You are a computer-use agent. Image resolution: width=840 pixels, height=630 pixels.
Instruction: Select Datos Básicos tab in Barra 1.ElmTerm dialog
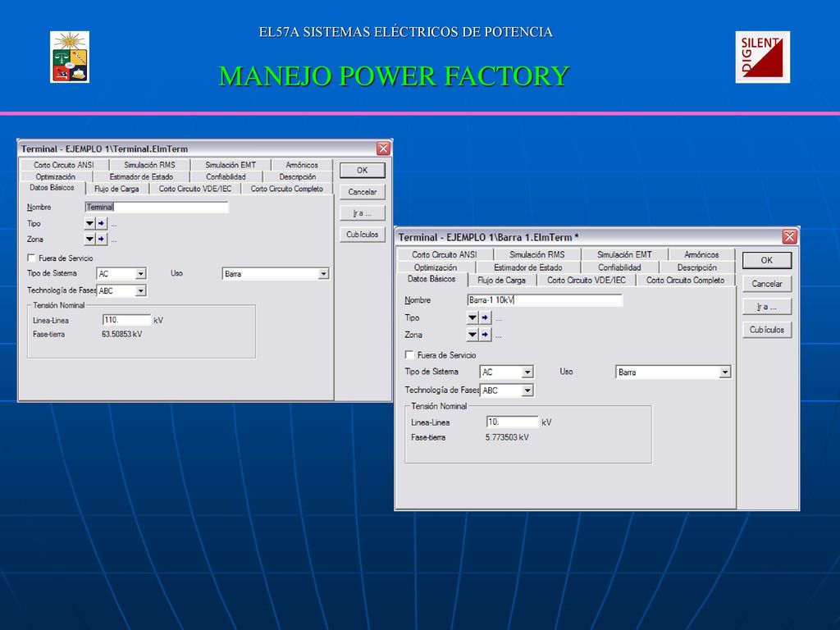[431, 279]
